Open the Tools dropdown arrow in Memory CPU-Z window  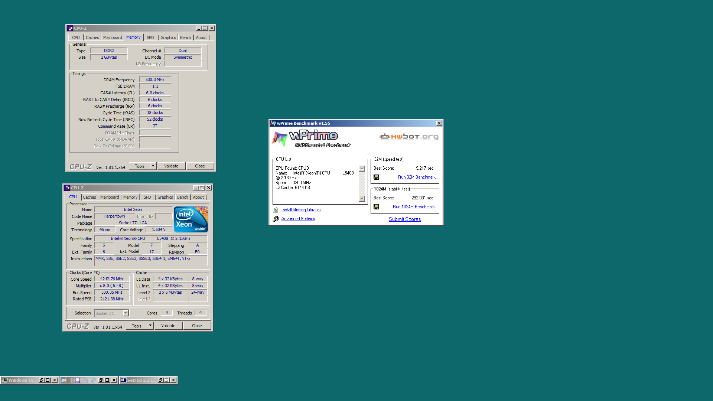coord(153,166)
